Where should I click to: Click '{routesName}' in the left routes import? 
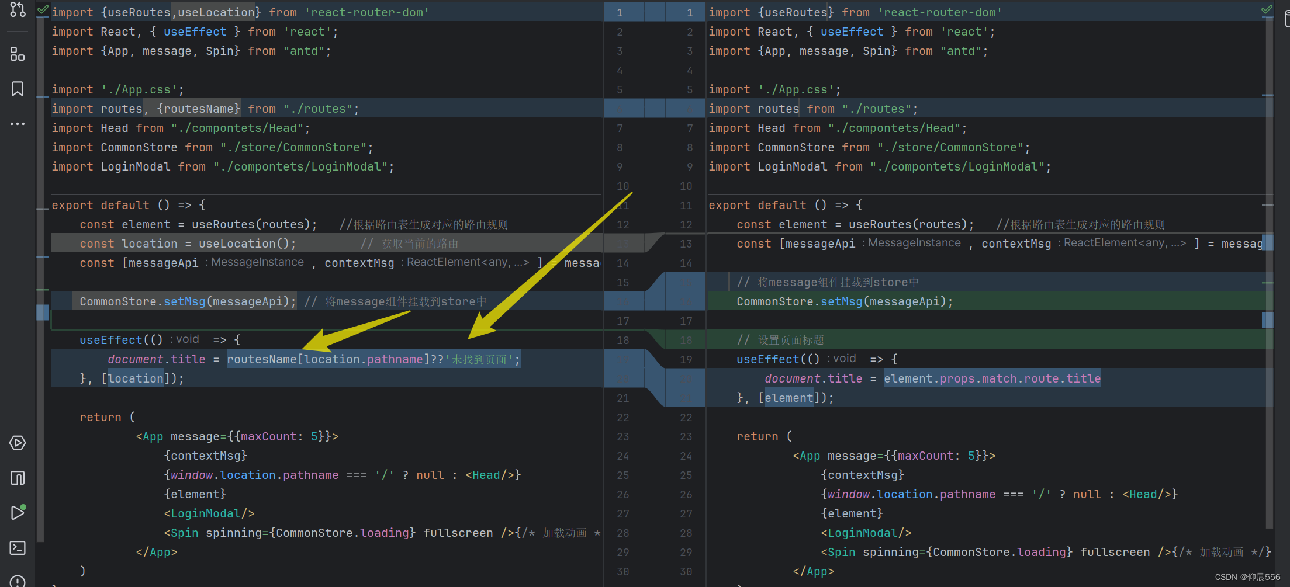click(199, 109)
